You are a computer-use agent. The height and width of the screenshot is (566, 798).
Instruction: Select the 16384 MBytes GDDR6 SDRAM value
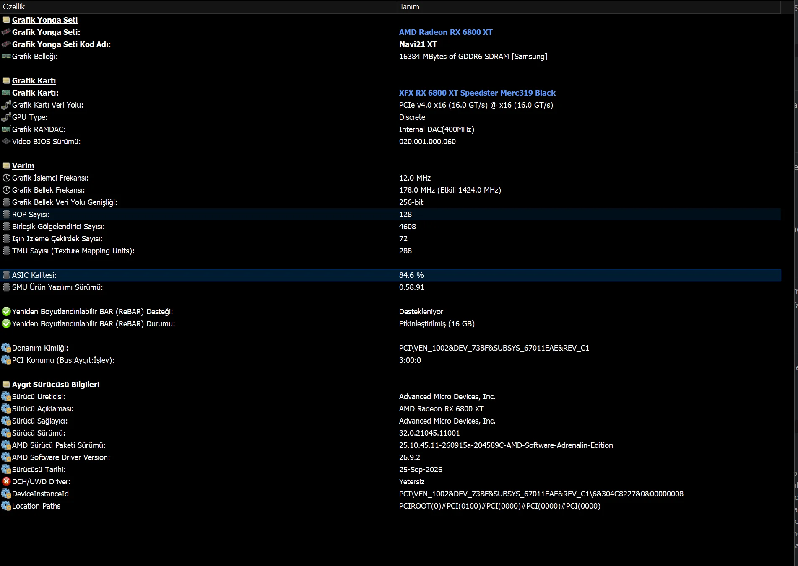(473, 56)
